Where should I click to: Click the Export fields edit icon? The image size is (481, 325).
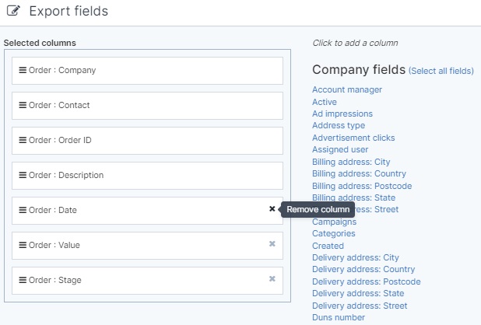pyautogui.click(x=13, y=11)
